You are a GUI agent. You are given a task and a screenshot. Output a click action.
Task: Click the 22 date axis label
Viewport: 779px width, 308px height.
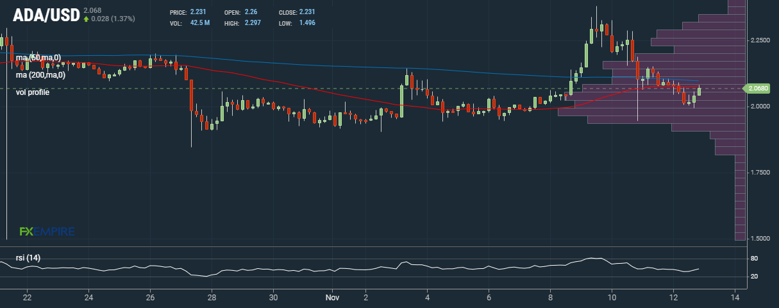point(27,298)
